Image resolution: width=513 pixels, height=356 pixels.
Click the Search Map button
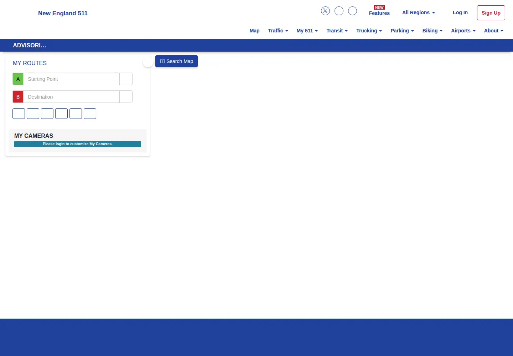[x=176, y=61]
